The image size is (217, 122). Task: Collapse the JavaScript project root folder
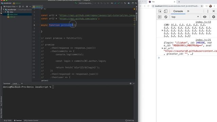(4, 9)
